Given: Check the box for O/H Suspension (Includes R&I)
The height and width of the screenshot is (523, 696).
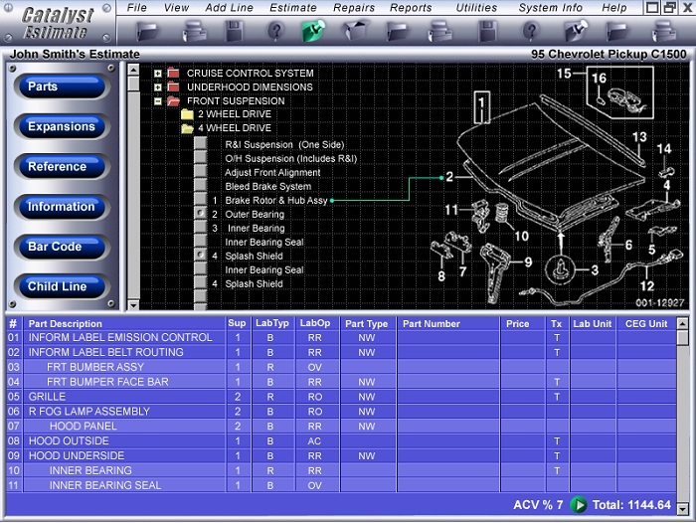Looking at the screenshot, I should 201,157.
